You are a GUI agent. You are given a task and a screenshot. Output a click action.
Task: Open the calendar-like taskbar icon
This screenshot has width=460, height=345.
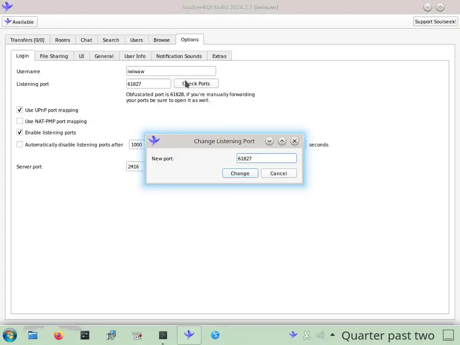point(137,335)
